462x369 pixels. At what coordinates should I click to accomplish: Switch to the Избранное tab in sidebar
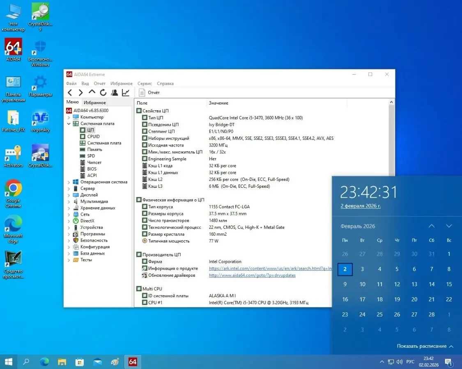94,102
